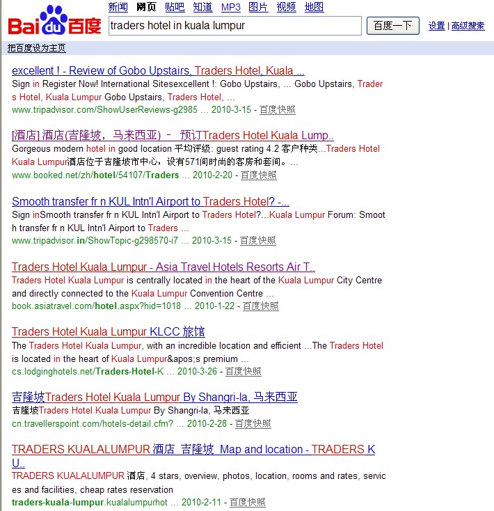The height and width of the screenshot is (511, 494).
Task: Click the "Gorgeous modern hotel in good location" snippet
Action: 92,148
